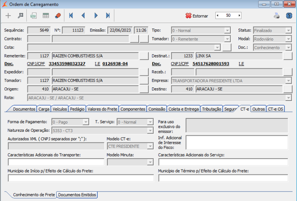The height and width of the screenshot is (201, 297).
Task: Open the upper Tomador Remetente dropdown
Action: (x=227, y=39)
